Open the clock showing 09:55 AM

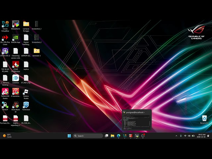201,136
